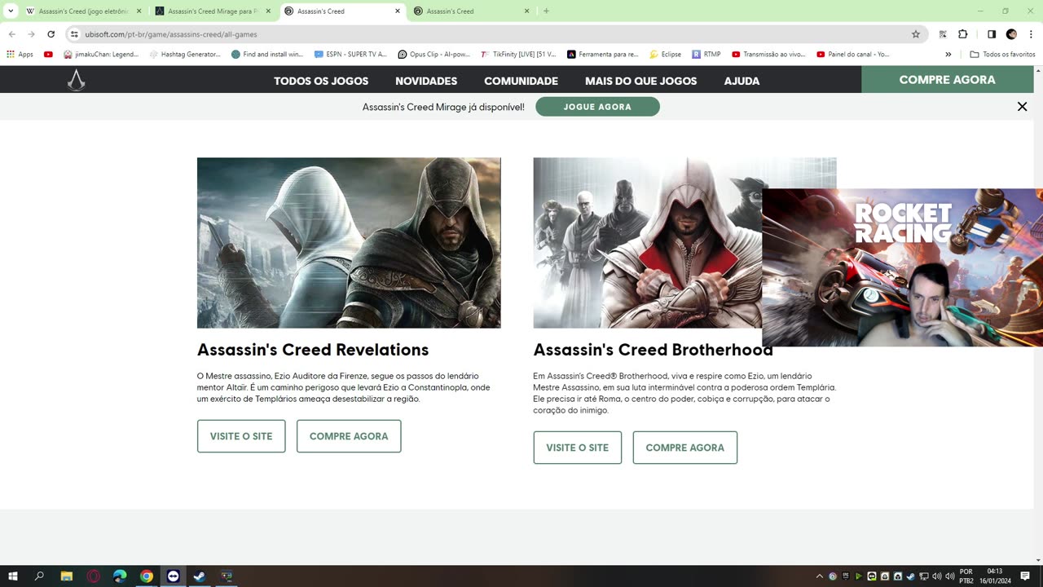
Task: Click the Assassin's Creed logo in site header
Action: click(x=76, y=80)
